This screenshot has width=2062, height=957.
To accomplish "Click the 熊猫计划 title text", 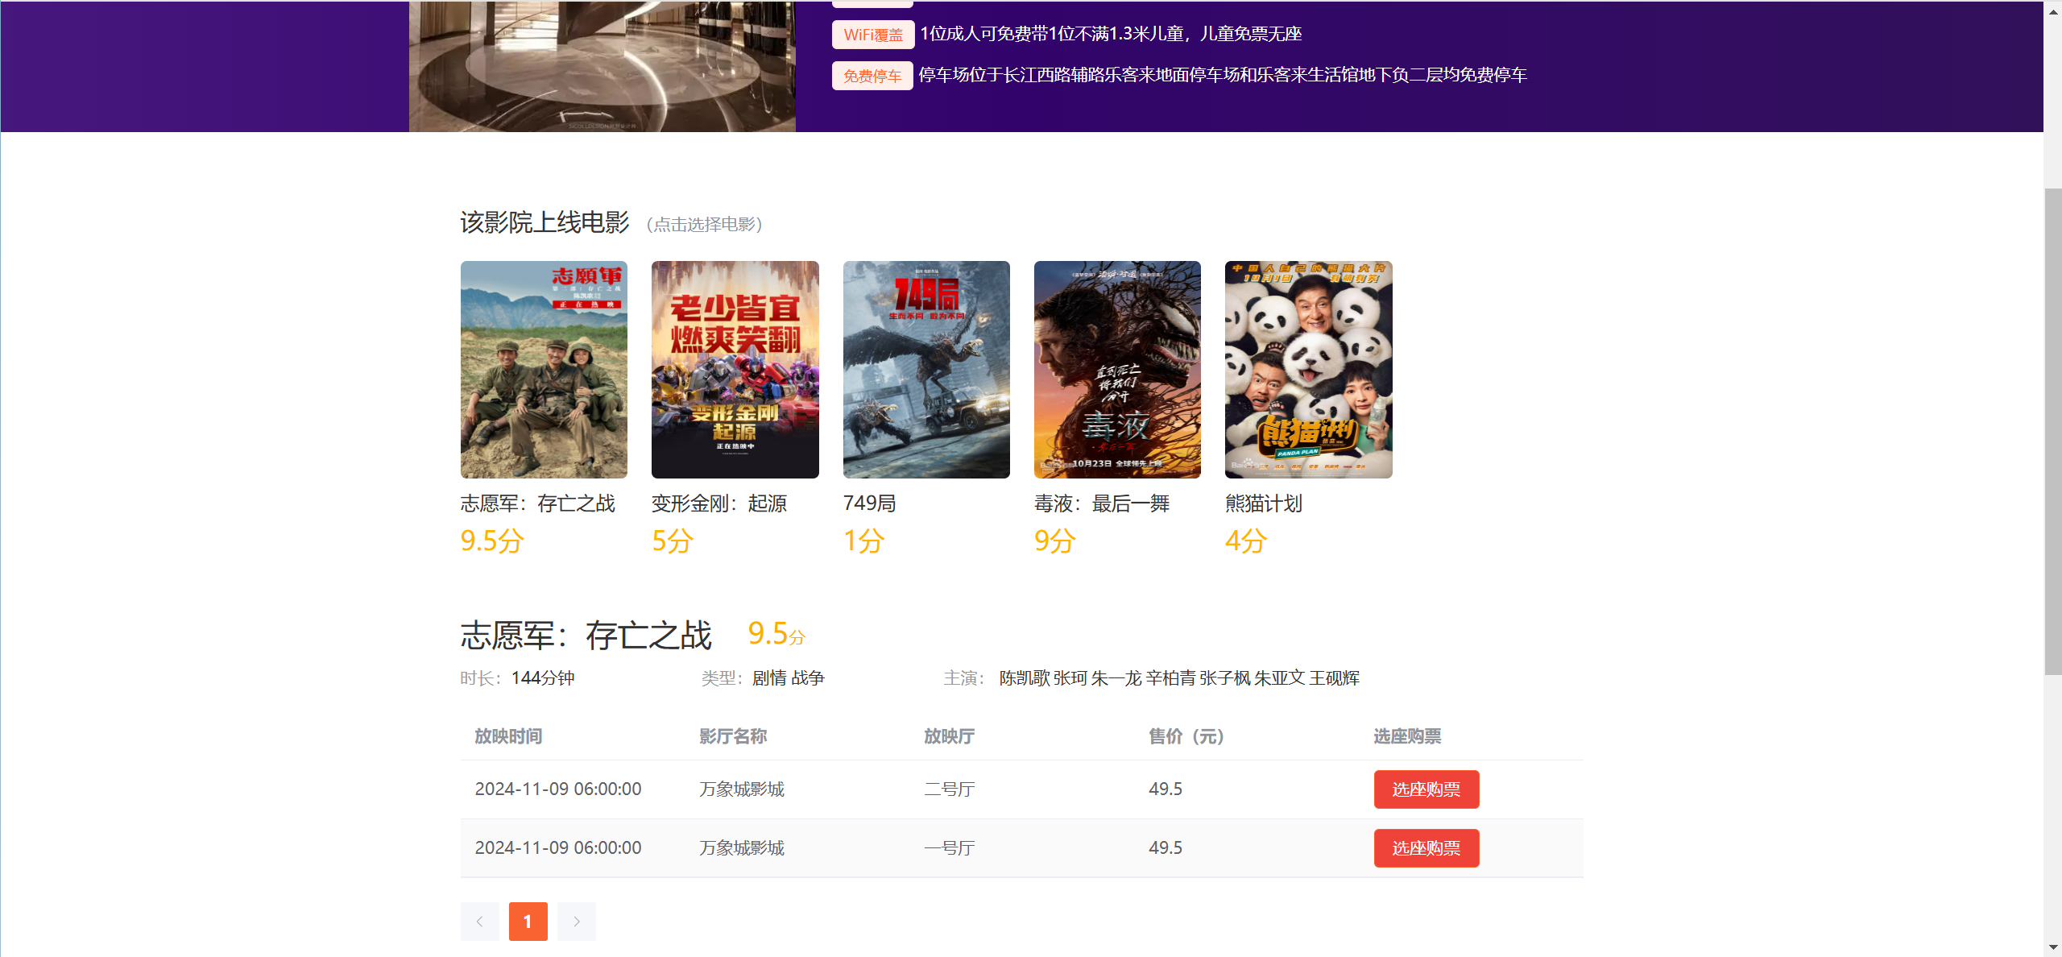I will point(1263,503).
